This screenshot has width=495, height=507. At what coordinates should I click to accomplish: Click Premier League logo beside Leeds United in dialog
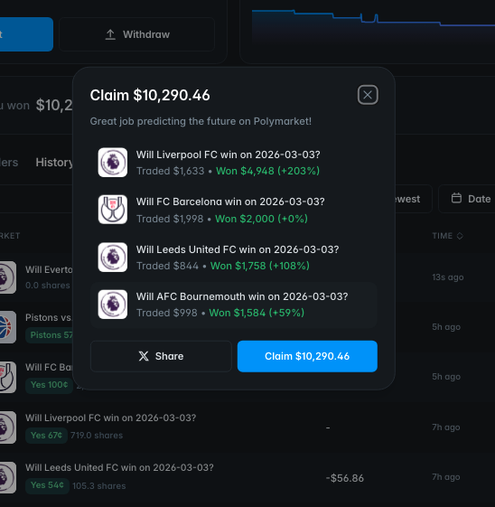pos(113,258)
